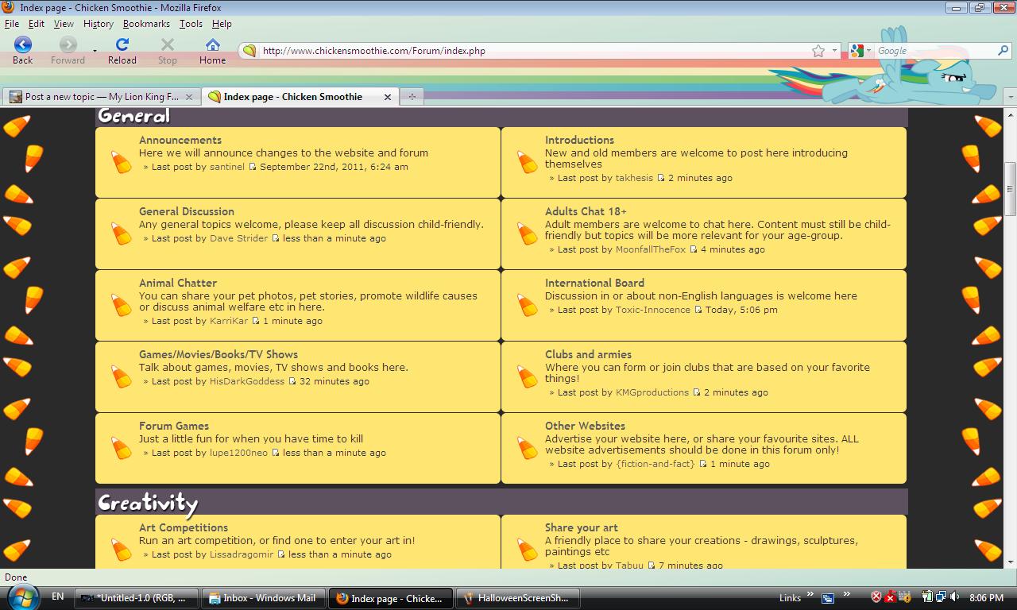Click the candy corn icon beside Announcements
1017x610 pixels.
(122, 162)
